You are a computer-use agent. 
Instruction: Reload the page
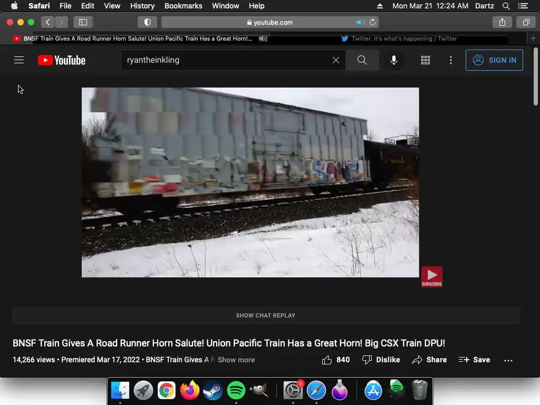click(372, 22)
